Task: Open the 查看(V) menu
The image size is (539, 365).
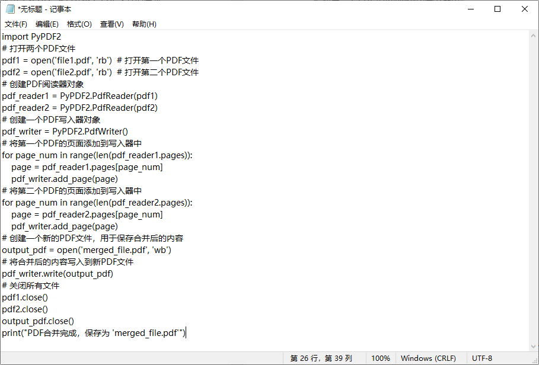Action: click(x=111, y=24)
